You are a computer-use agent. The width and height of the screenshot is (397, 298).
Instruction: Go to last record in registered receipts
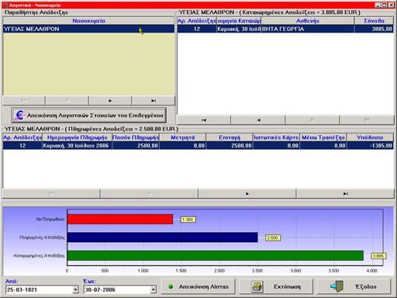tap(367, 120)
